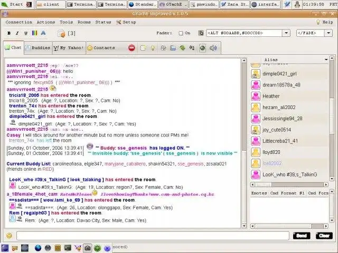Click the printer toolbar icon
The height and width of the screenshot is (253, 338).
click(163, 48)
